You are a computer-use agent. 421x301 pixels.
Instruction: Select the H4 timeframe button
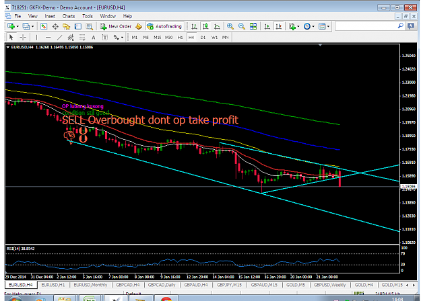coord(191,38)
